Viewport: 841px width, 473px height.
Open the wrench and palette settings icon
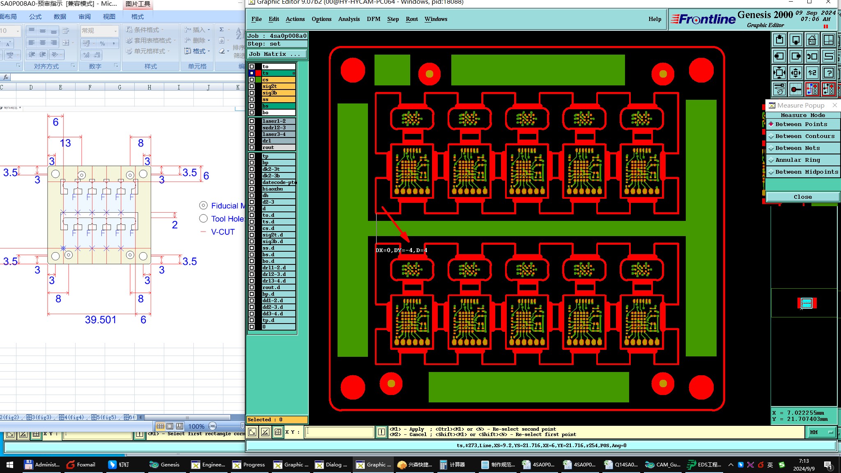click(x=779, y=89)
